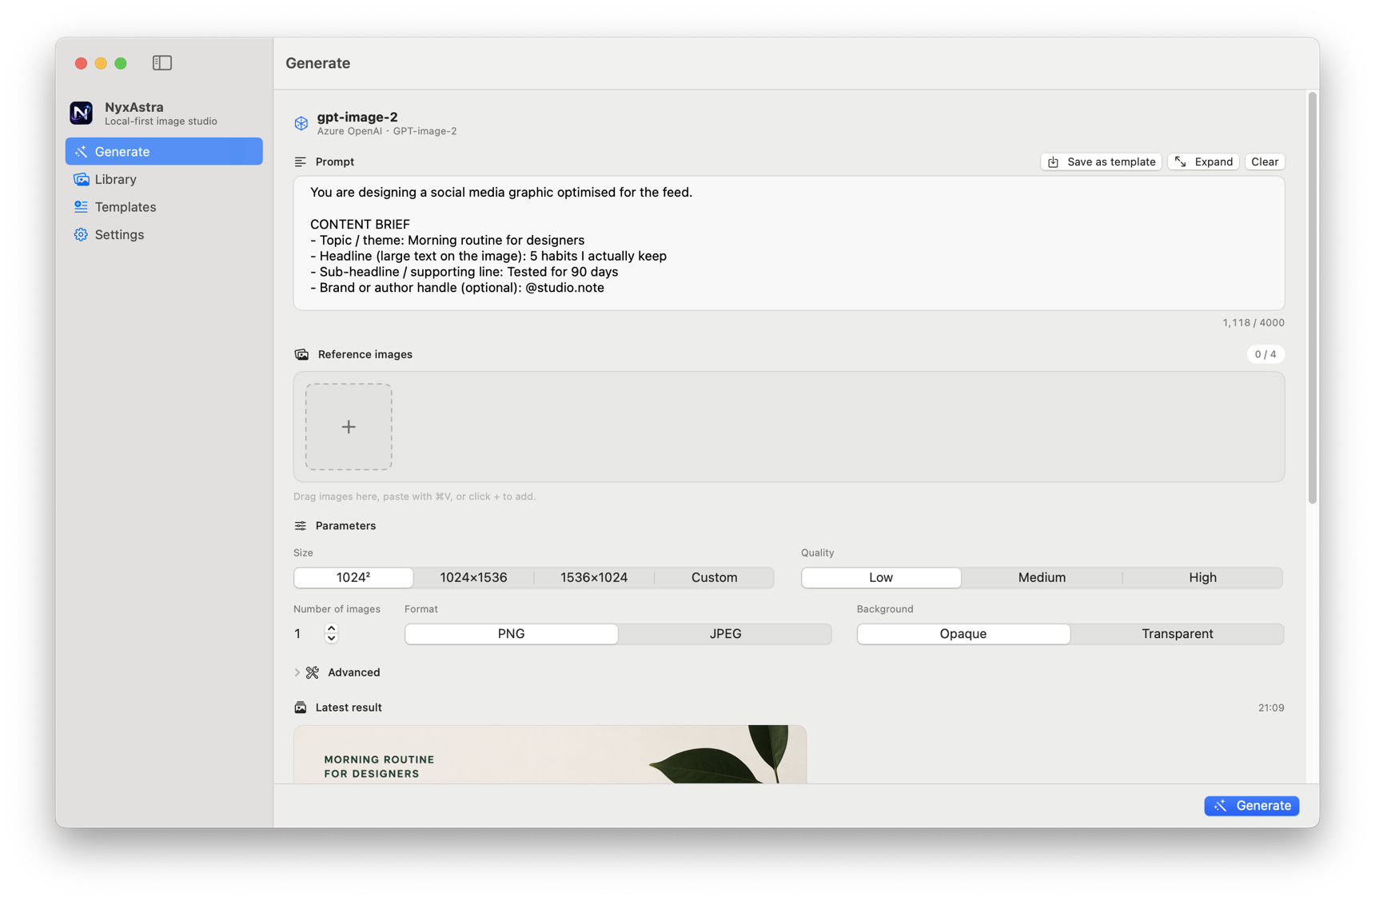1375x901 pixels.
Task: Add a reference image with the plus box
Action: tap(349, 427)
